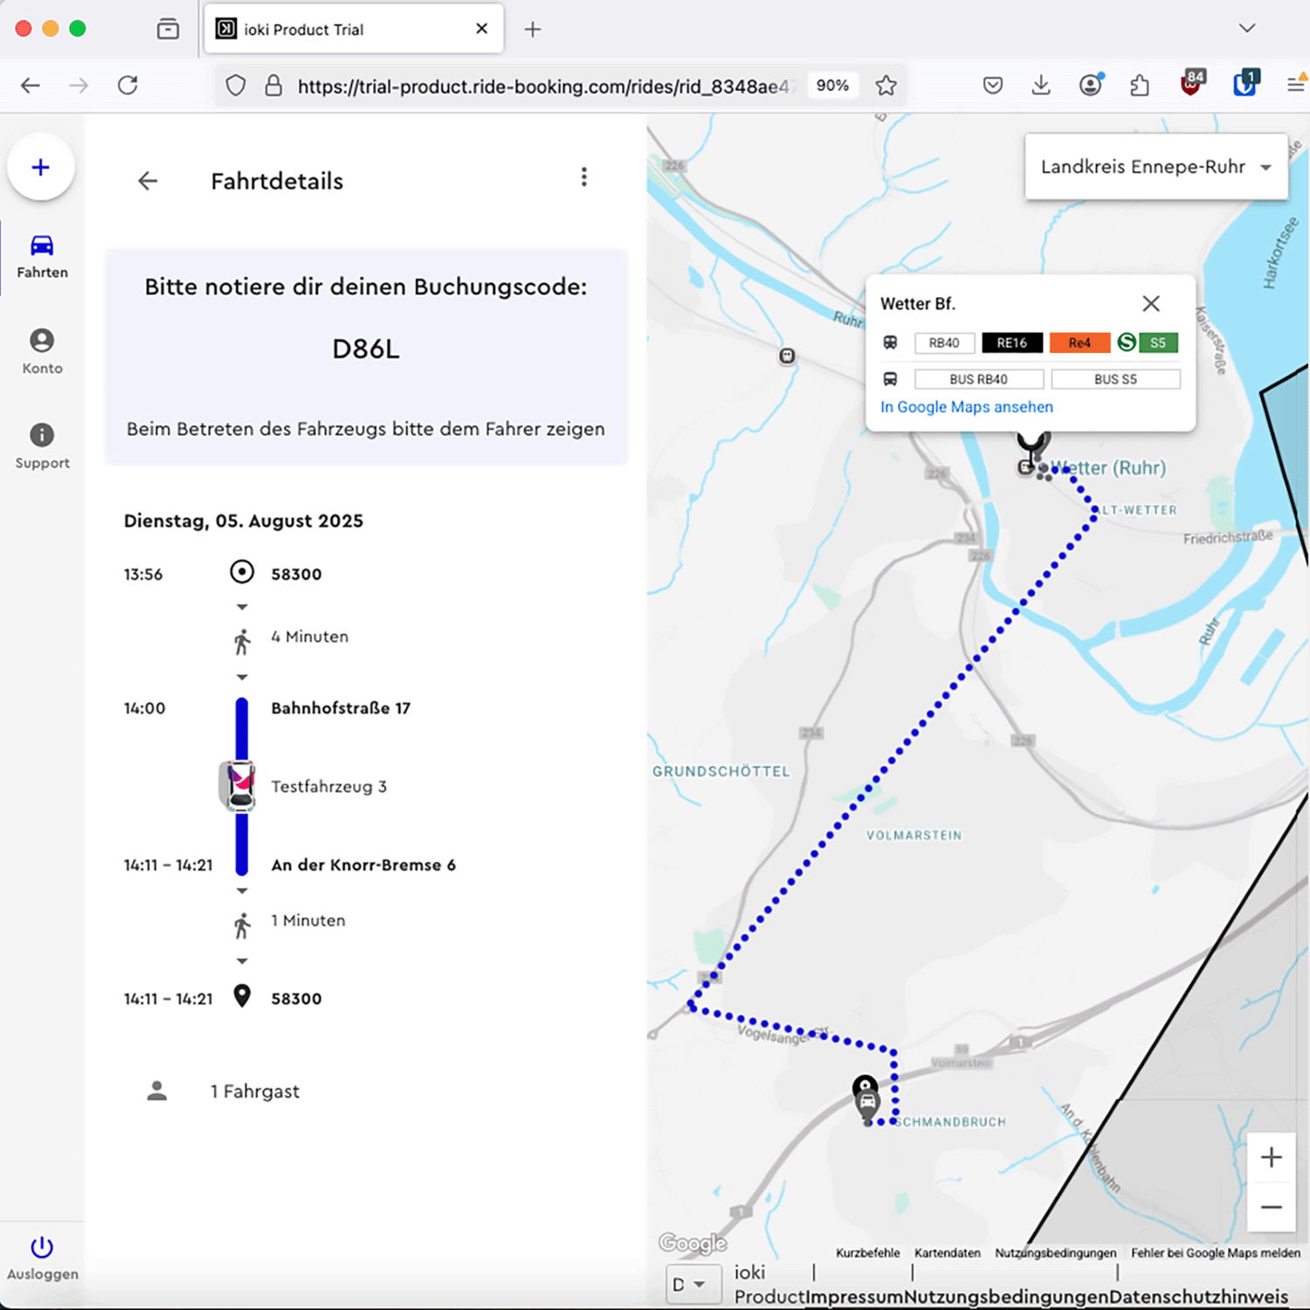Click the Datenschutzhinweis footer link
Screen dimensions: 1310x1310
pyautogui.click(x=1199, y=1297)
